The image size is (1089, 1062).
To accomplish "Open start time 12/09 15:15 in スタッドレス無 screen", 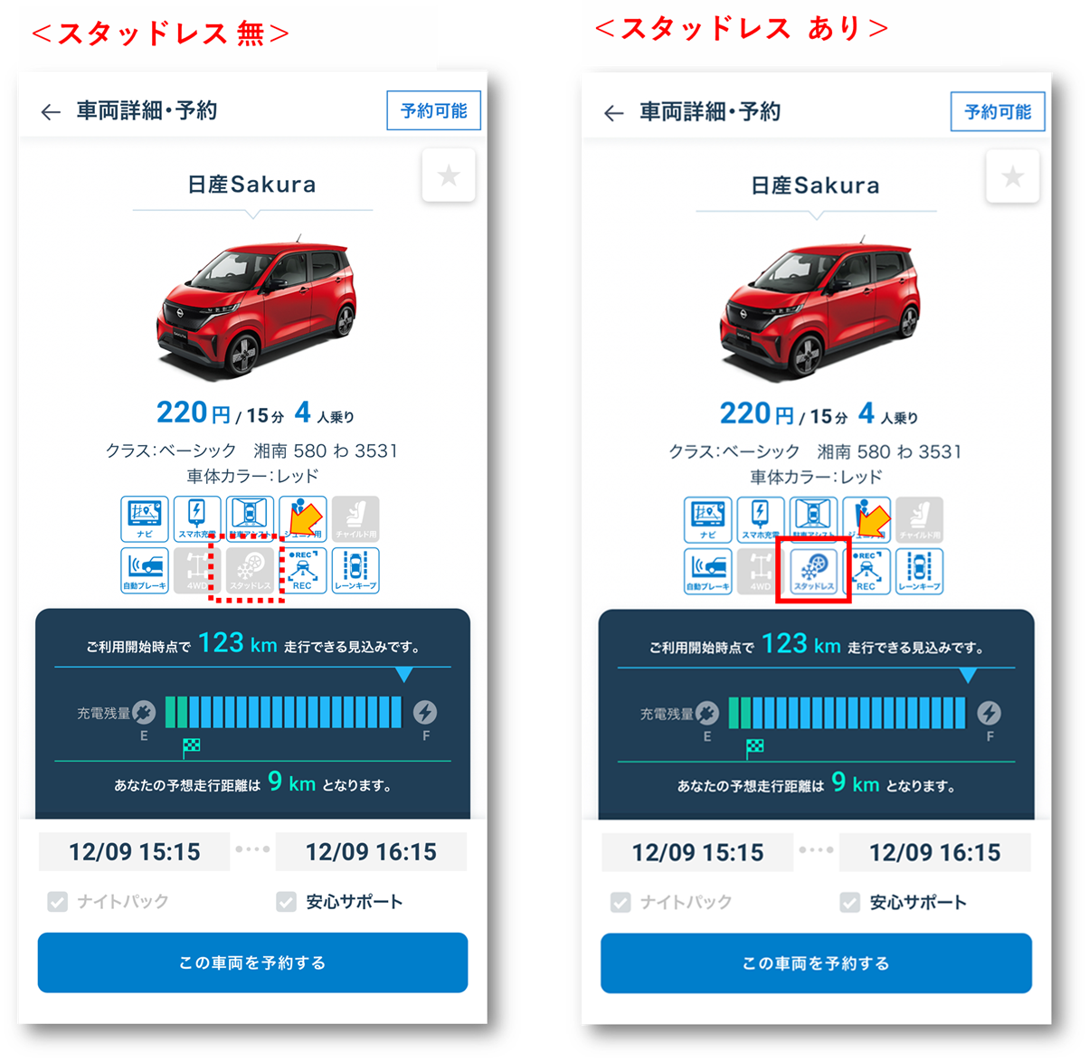I will coord(135,852).
